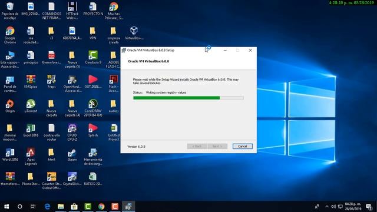Open Herramienta de descarga shortcut
The height and width of the screenshot is (212, 377).
[93, 157]
